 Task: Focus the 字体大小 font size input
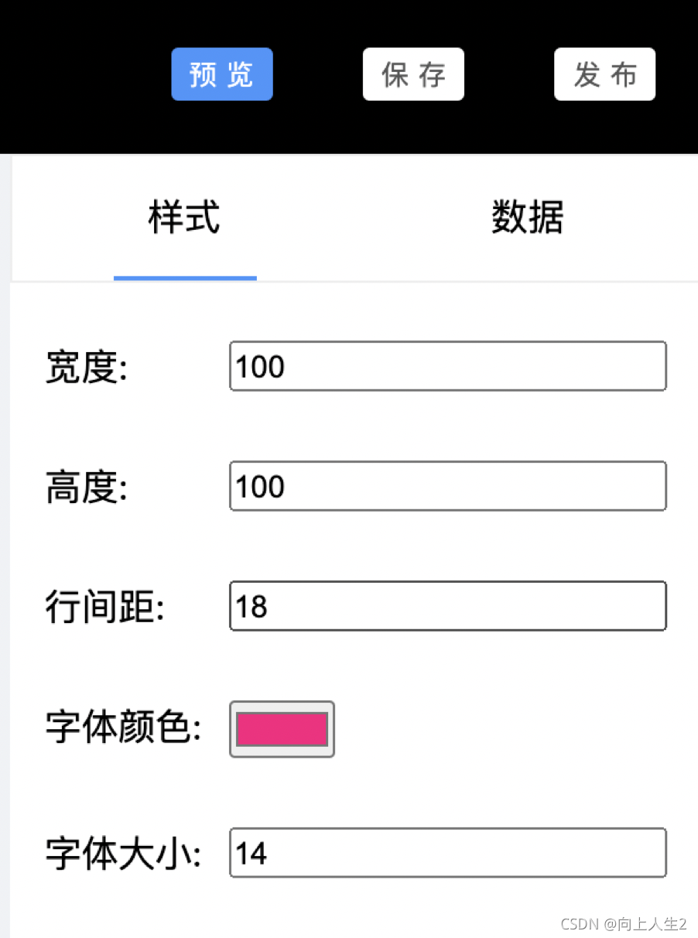click(x=447, y=852)
